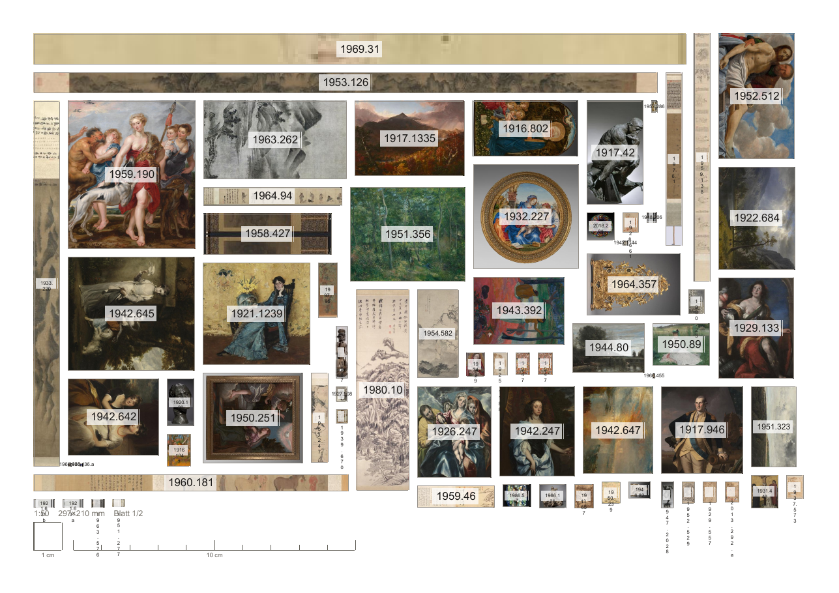This screenshot has width=839, height=593.
Task: Click the "1 cm" scale label
Action: 48,555
